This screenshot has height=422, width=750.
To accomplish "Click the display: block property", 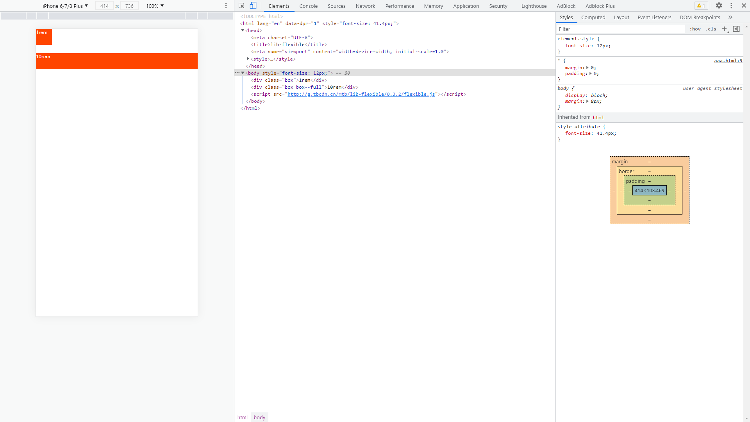I will (x=586, y=95).
